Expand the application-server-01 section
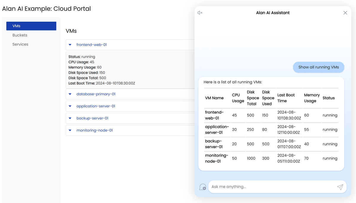The height and width of the screenshot is (203, 356). [x=70, y=106]
